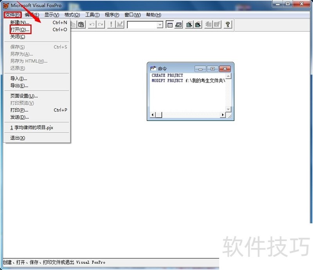This screenshot has width=313, height=270.
Task: Maximize the 命令 command window
Action: coord(212,69)
